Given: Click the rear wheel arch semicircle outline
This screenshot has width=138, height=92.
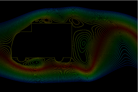Looking at the screenshot, I should click(59, 60).
